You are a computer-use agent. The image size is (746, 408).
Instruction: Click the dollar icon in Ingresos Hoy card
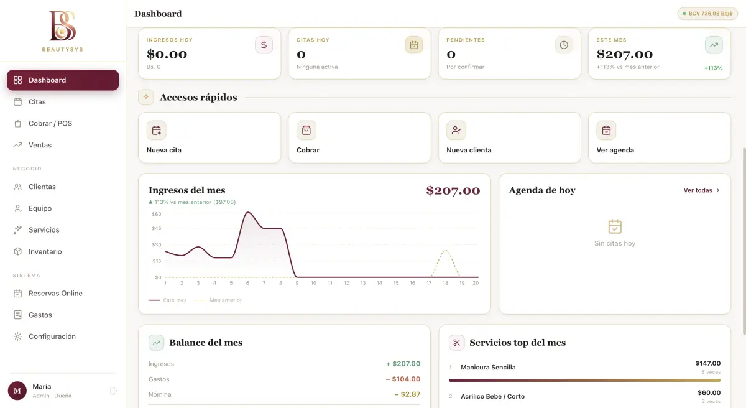(264, 45)
